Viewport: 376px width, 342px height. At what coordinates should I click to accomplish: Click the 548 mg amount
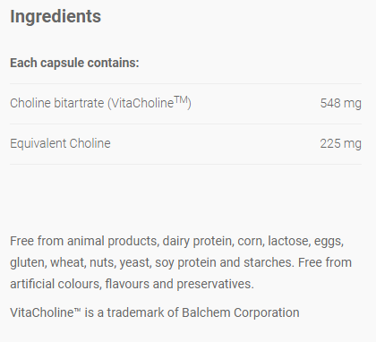pos(340,103)
